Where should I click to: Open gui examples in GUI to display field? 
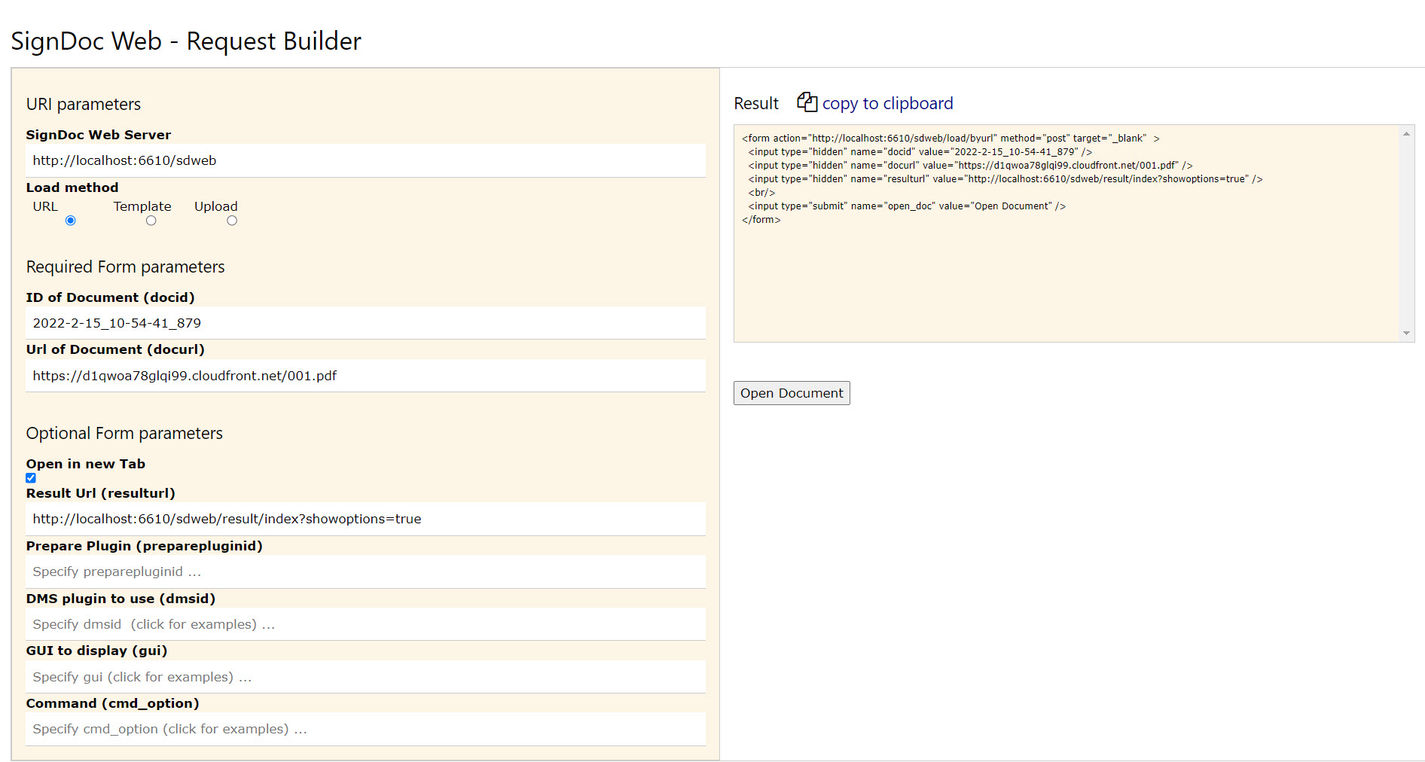[365, 677]
